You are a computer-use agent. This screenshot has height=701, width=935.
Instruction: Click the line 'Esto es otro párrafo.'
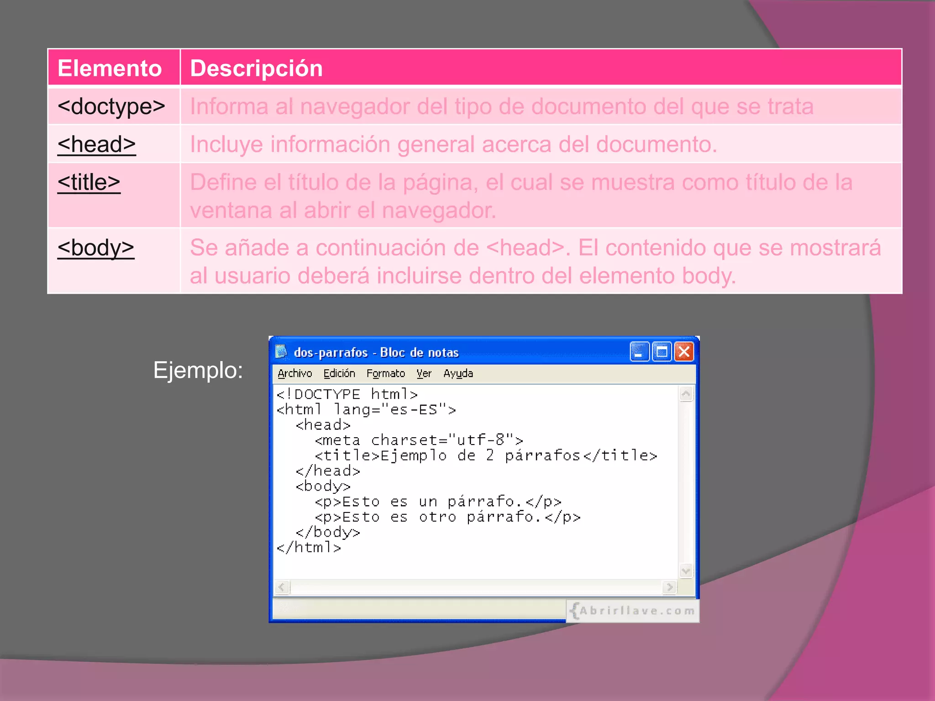click(447, 517)
